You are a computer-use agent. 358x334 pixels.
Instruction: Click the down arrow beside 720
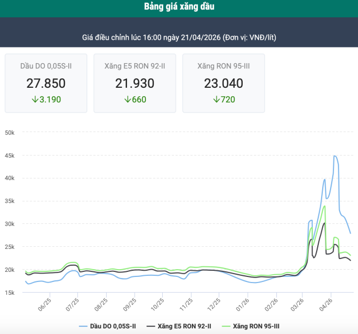pyautogui.click(x=216, y=100)
